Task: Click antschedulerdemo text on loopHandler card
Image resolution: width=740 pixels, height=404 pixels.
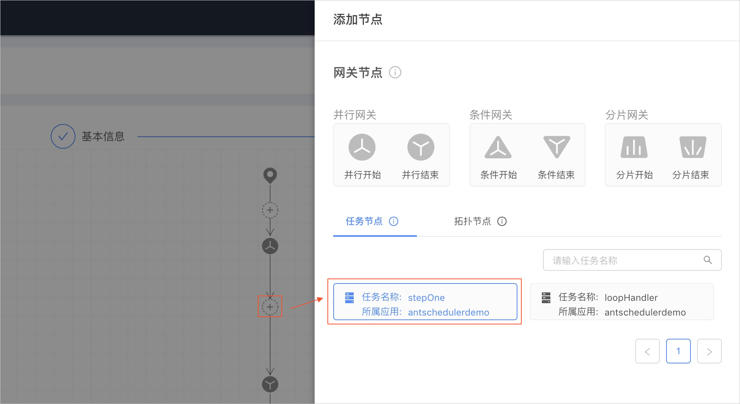Action: (x=645, y=312)
